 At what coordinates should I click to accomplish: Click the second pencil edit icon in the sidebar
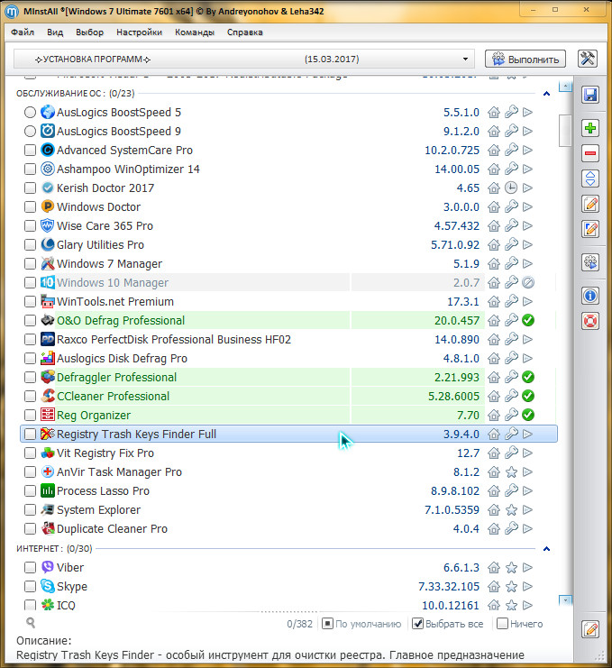click(589, 229)
